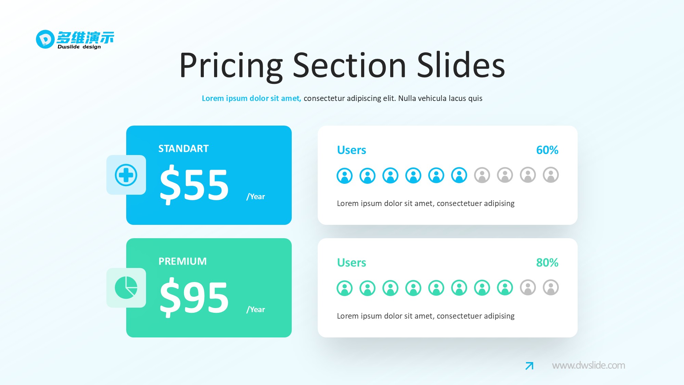Click the eighth green user icon in 80% row
The image size is (684, 385).
505,287
